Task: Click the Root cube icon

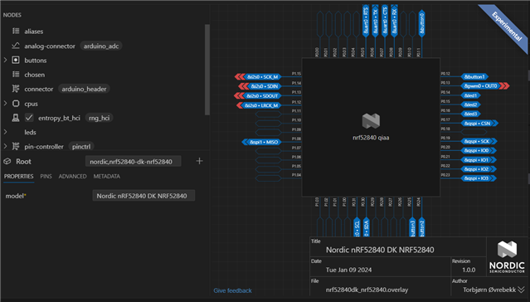Action: (x=7, y=161)
